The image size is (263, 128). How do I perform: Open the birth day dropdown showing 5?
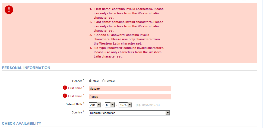(x=110, y=105)
